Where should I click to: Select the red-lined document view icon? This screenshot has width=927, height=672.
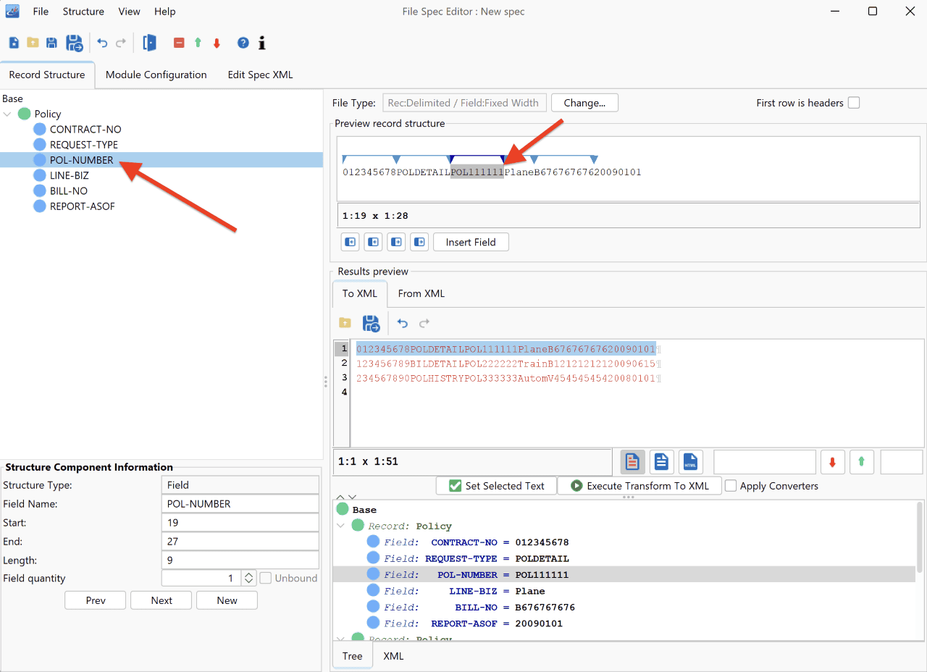pyautogui.click(x=633, y=461)
